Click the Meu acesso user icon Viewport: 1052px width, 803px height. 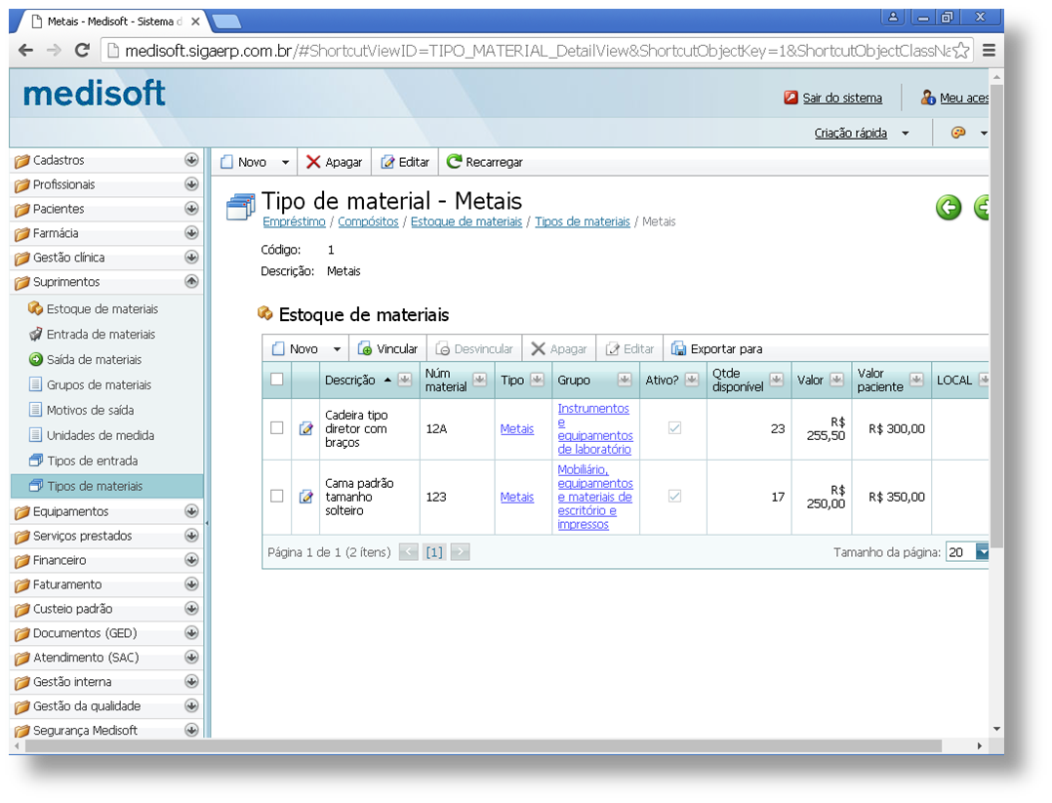click(x=928, y=98)
